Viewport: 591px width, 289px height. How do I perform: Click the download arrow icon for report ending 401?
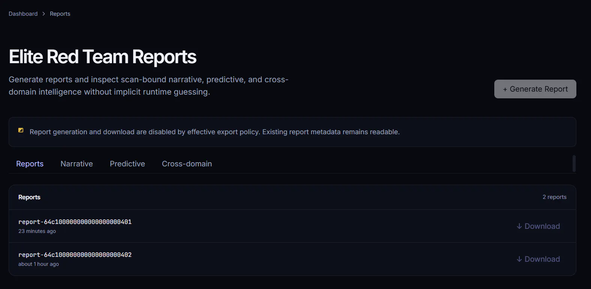tap(519, 226)
